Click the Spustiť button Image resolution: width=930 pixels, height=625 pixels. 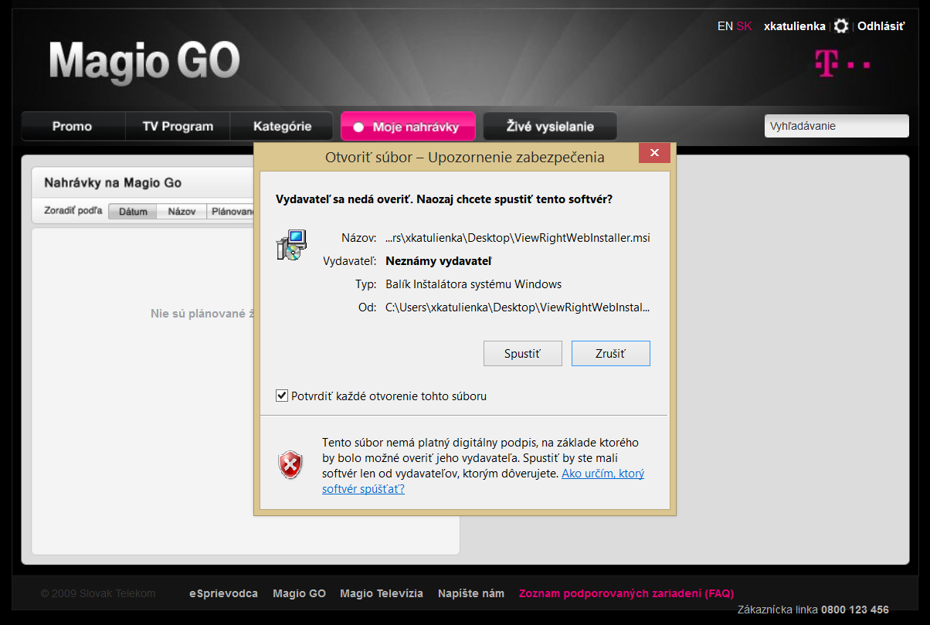(522, 353)
